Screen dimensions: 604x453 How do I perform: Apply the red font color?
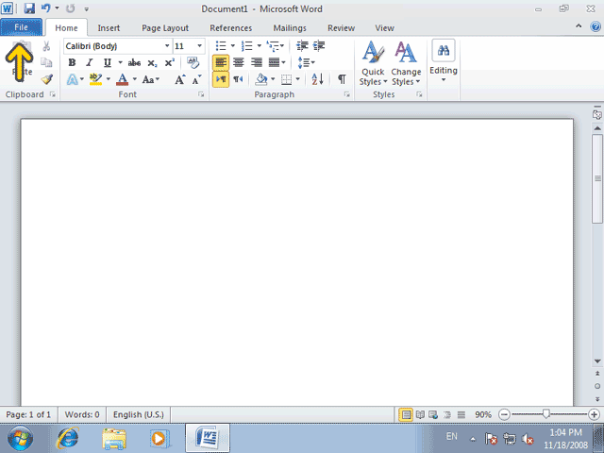click(x=122, y=79)
